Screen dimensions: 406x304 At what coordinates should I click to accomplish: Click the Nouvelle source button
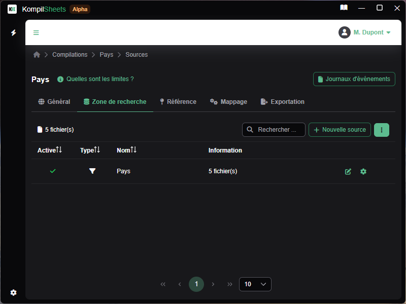coord(340,130)
